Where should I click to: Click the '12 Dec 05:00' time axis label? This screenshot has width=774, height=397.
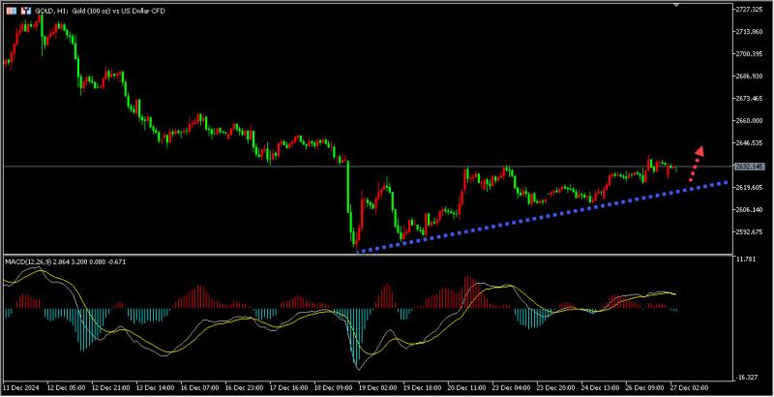coord(65,387)
